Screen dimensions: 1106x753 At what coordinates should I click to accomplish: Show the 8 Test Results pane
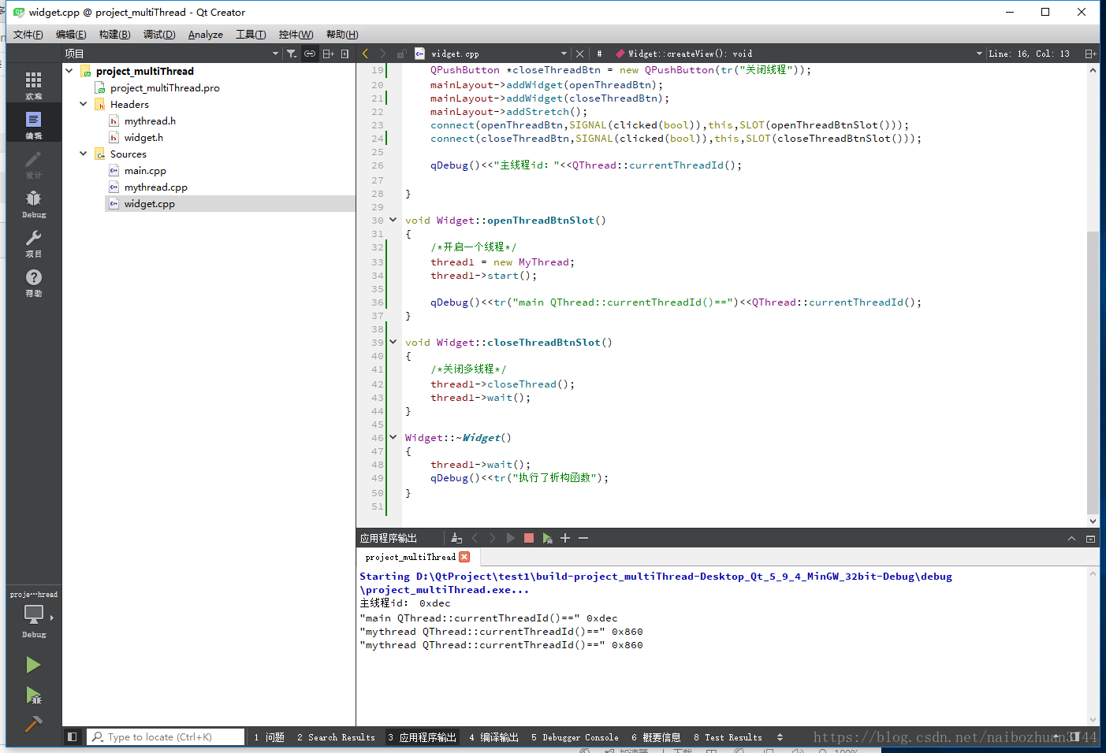click(728, 737)
